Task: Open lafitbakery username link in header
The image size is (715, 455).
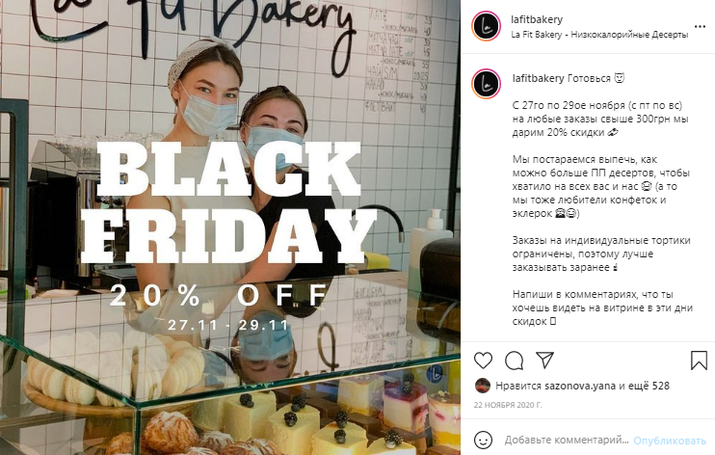Action: pyautogui.click(x=537, y=19)
